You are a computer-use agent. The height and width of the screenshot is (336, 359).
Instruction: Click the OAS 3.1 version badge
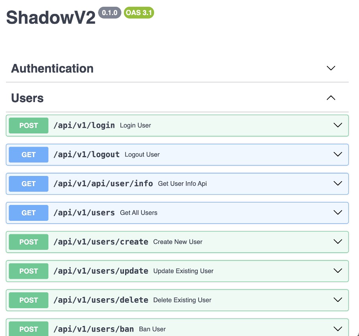(x=139, y=13)
